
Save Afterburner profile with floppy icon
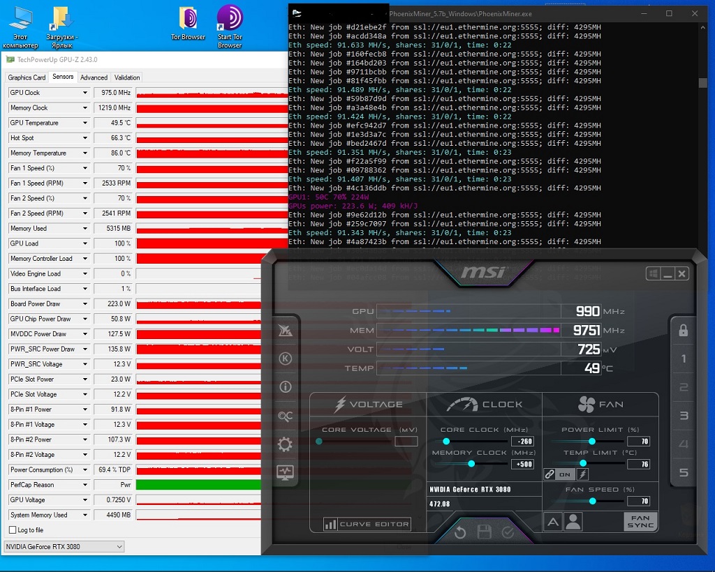point(484,532)
